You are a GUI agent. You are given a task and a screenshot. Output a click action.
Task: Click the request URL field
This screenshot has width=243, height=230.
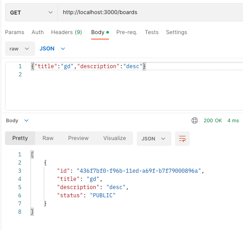[x=150, y=12]
